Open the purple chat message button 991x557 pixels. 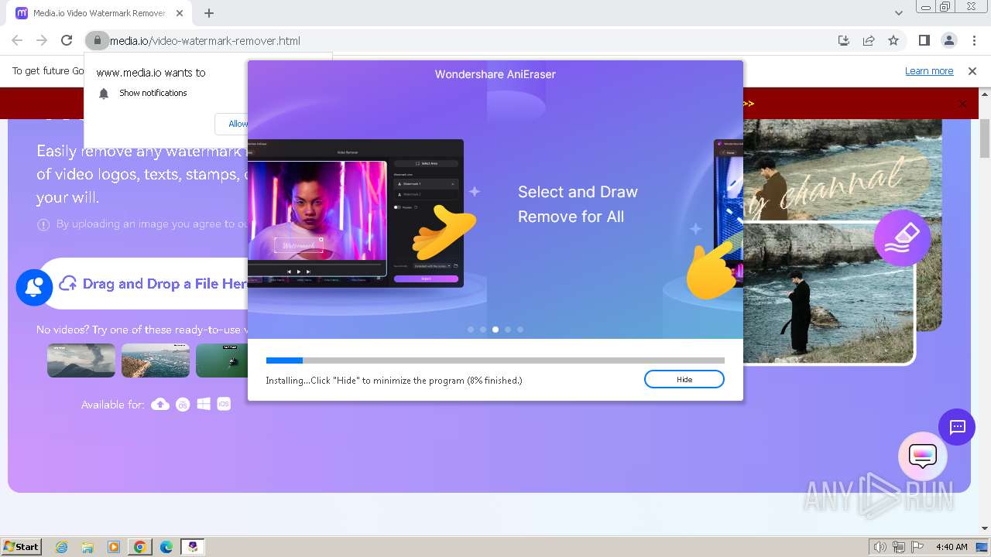[x=957, y=427]
